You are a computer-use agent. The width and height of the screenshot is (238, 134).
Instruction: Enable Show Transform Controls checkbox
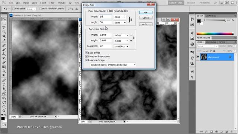coord(40,9)
